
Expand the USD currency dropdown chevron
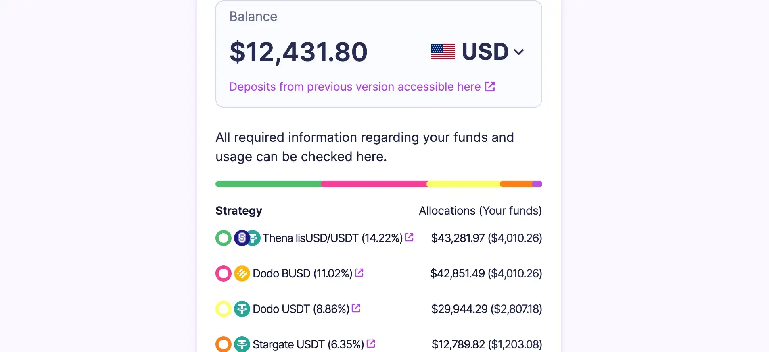(519, 52)
